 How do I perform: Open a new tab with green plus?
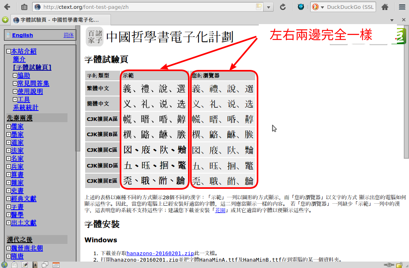point(5,20)
